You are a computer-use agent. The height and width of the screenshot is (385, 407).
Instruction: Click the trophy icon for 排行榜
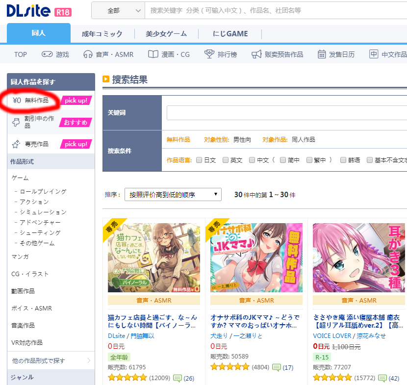(209, 54)
